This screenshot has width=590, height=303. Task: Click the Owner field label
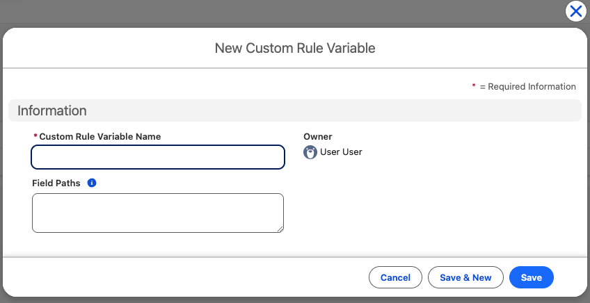point(318,137)
